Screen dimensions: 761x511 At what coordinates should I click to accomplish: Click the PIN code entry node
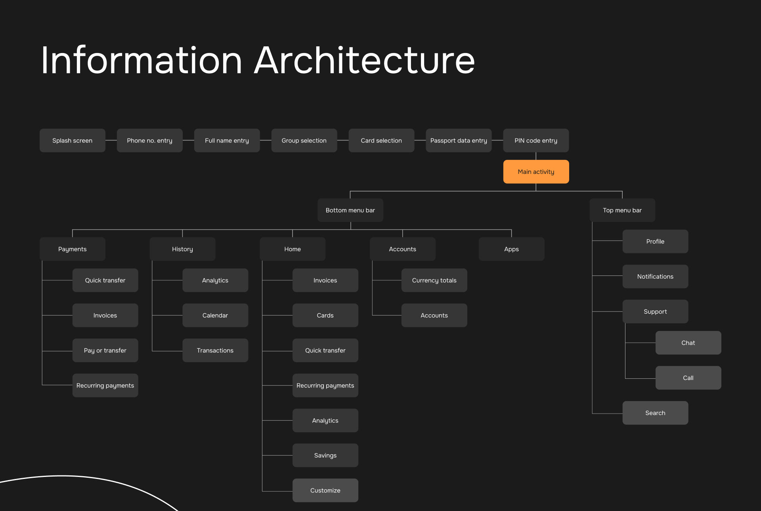536,141
